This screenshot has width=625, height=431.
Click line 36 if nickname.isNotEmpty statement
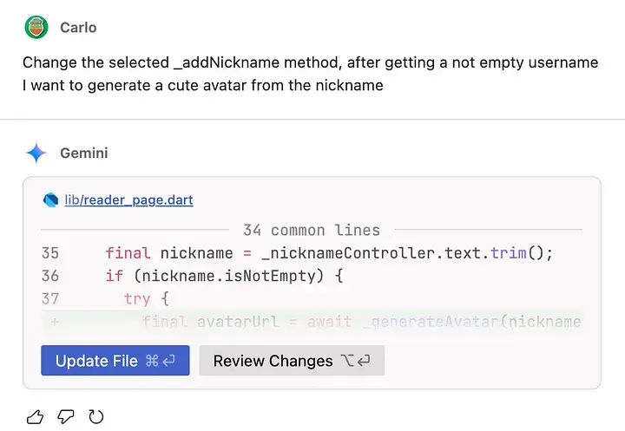(312, 276)
